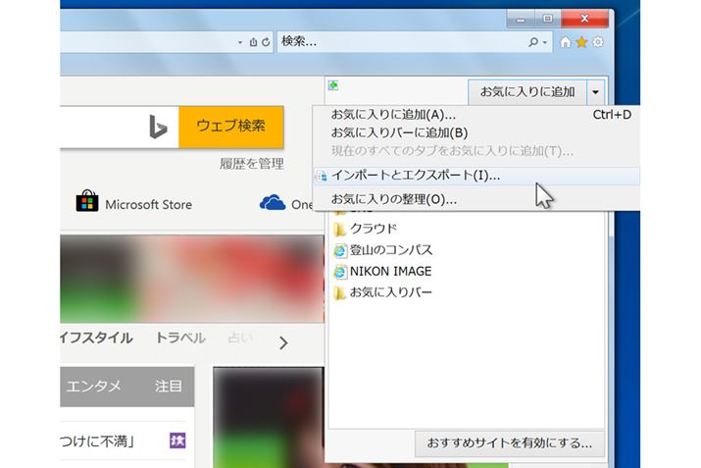Image resolution: width=701 pixels, height=468 pixels.
Task: Choose お気に入りバーに追加(B) menu item
Action: pos(476,132)
